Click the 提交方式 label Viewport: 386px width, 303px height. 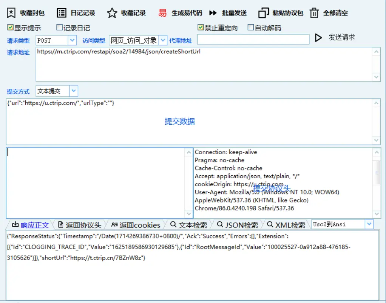(18, 92)
